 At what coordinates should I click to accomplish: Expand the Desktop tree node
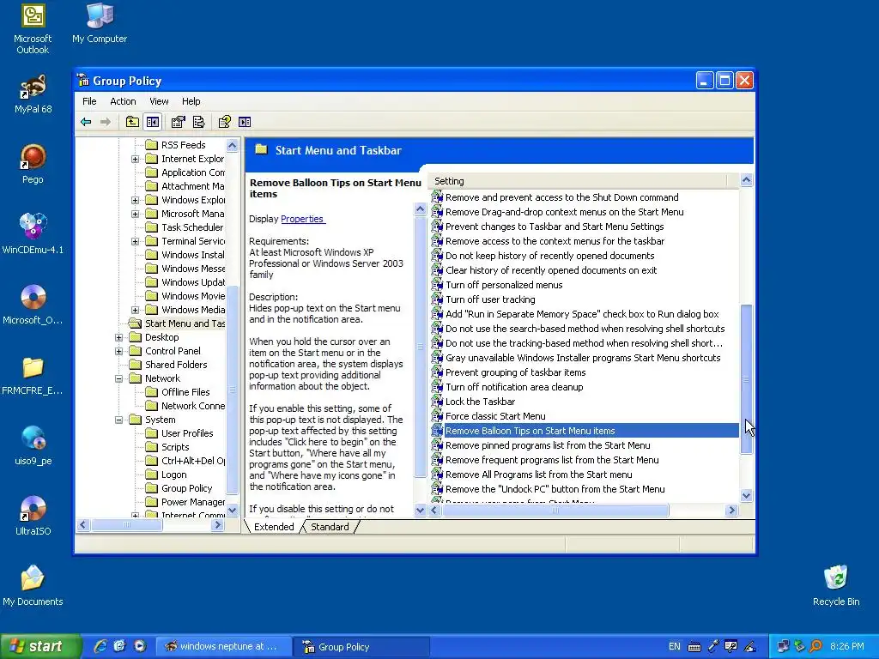tap(118, 337)
